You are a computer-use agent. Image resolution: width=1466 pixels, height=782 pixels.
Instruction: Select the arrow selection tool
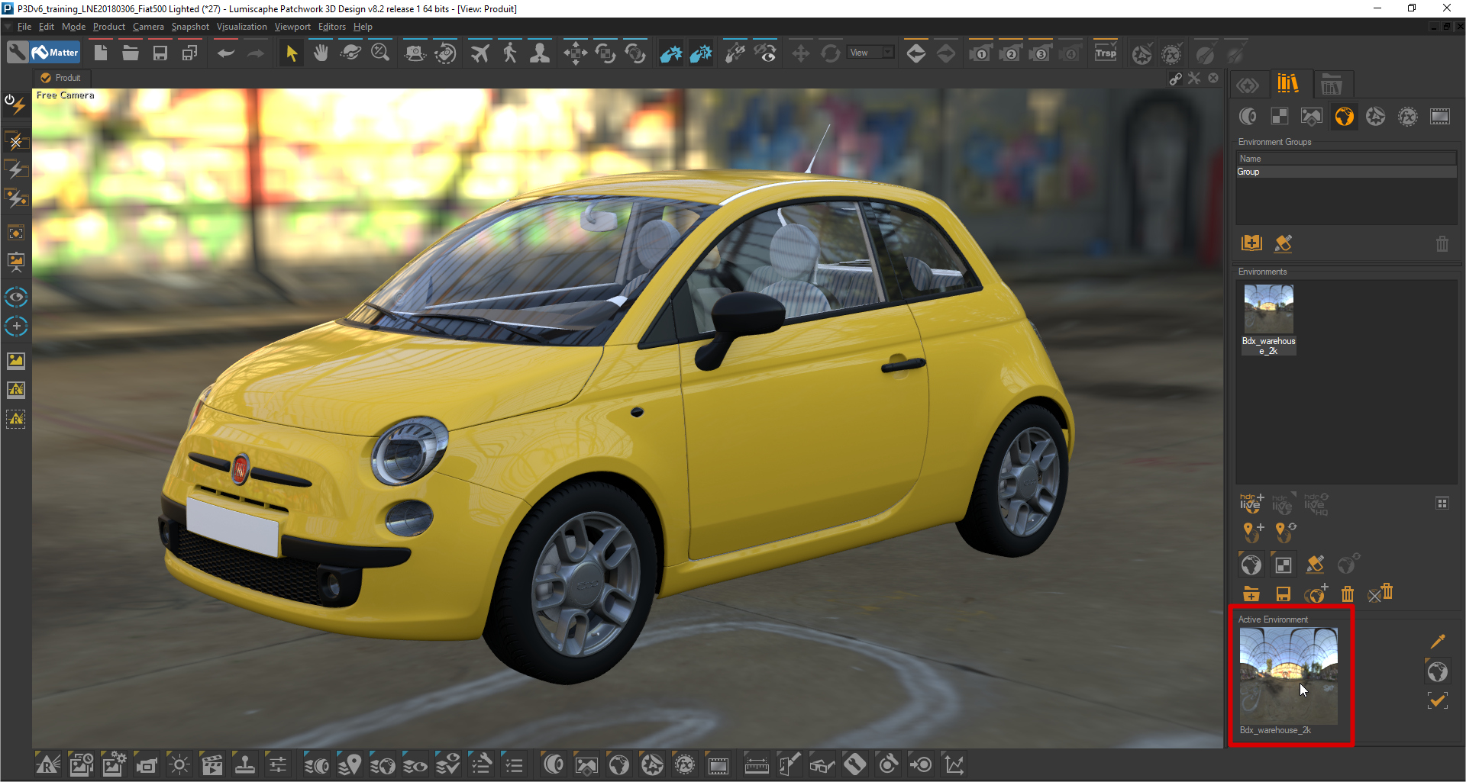pyautogui.click(x=291, y=53)
